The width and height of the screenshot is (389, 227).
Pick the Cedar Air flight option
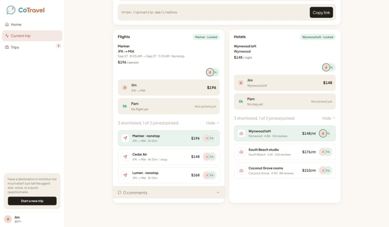(x=169, y=156)
